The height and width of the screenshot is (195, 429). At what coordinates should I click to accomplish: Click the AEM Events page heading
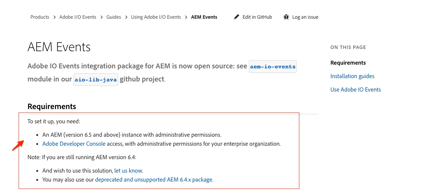[59, 47]
